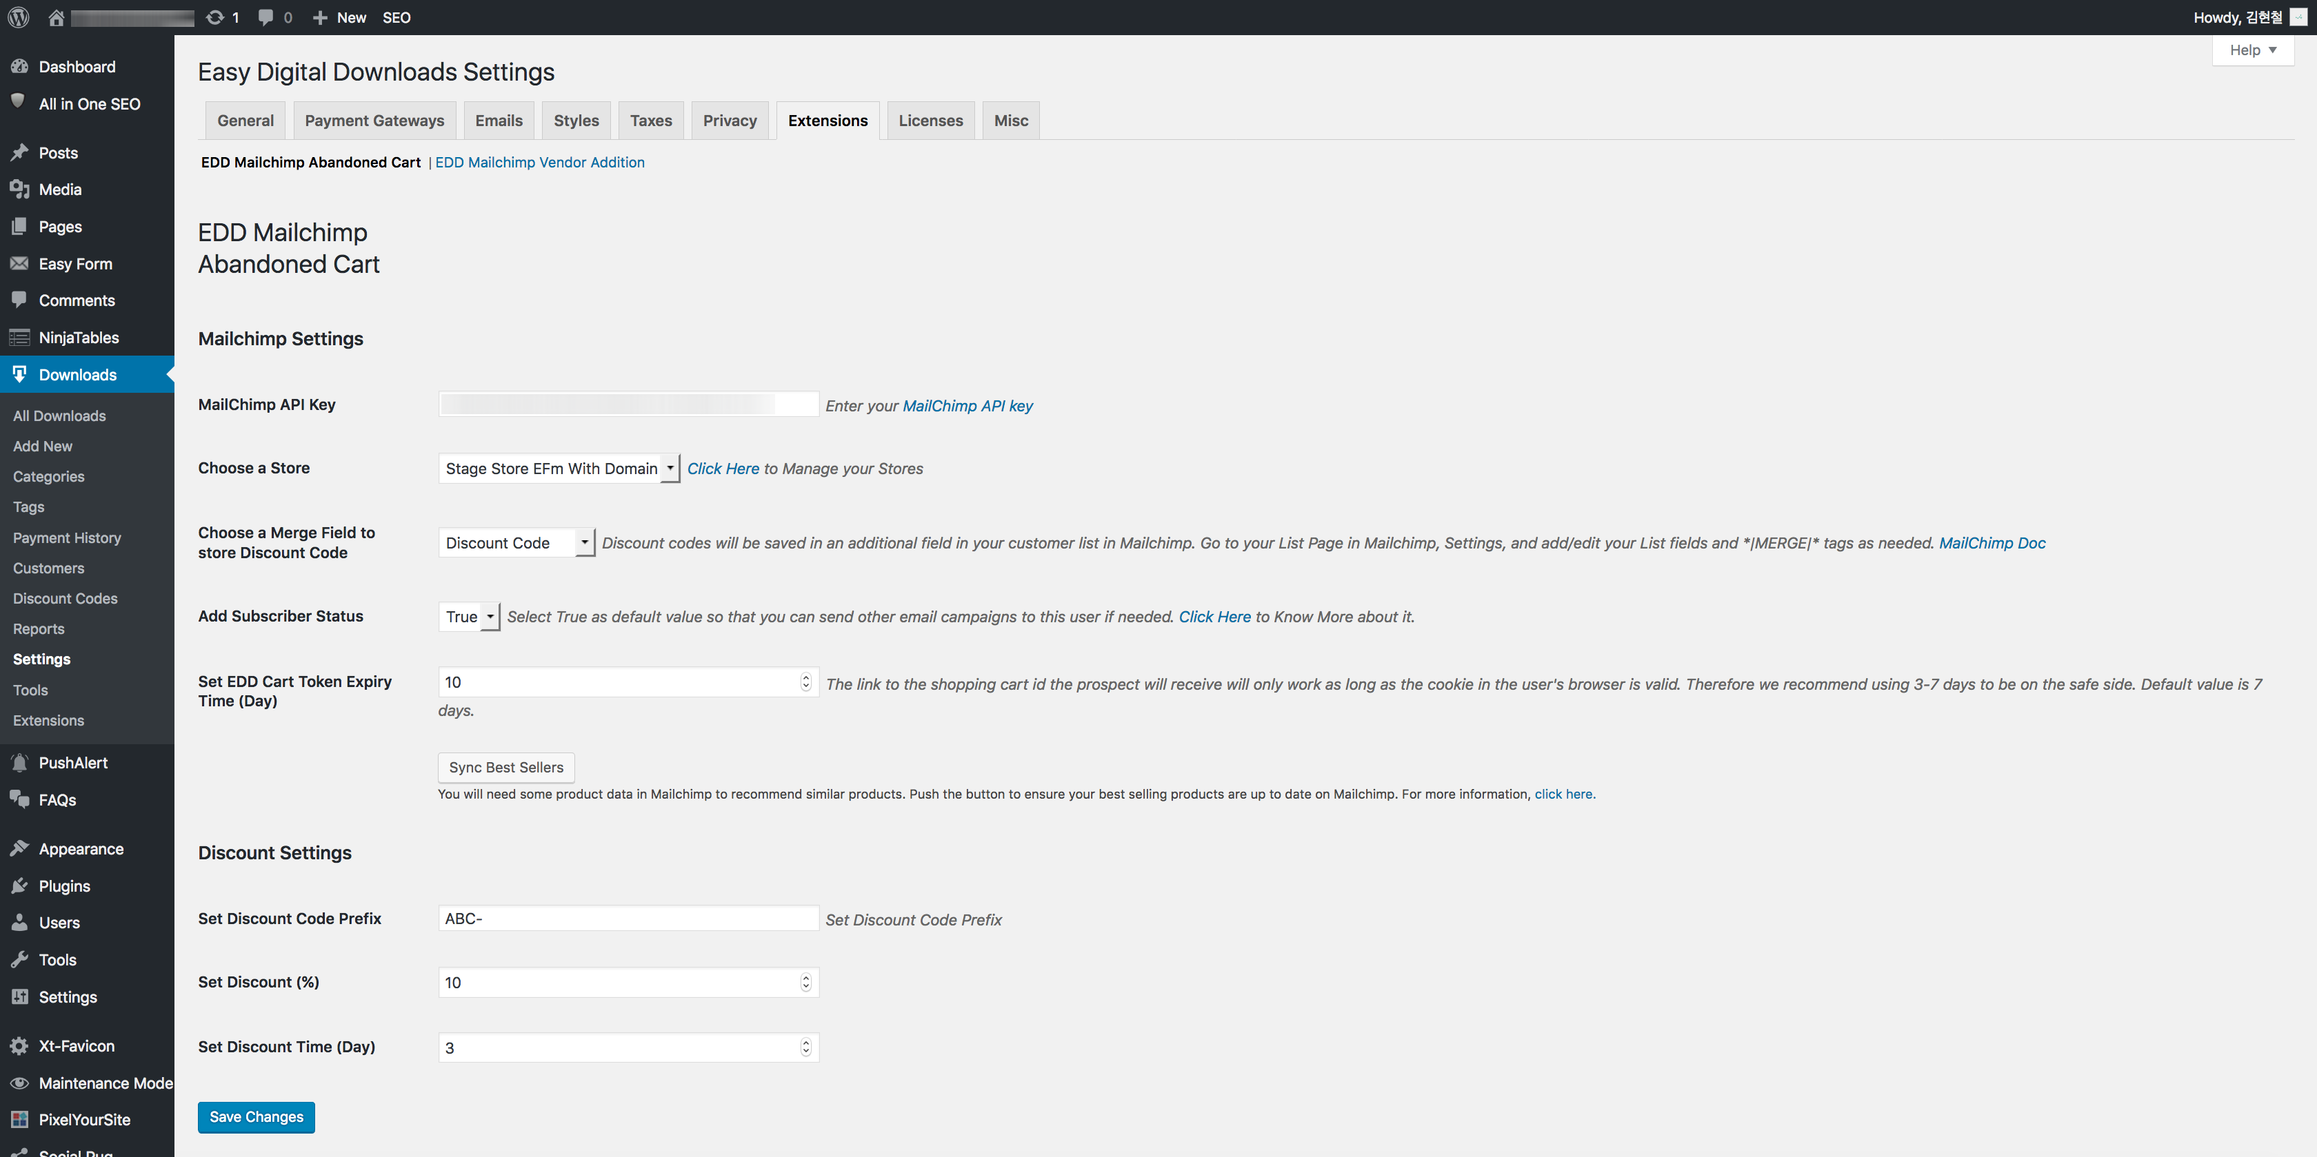The image size is (2317, 1157).
Task: Focus the Set Discount Code Prefix field
Action: click(x=629, y=919)
